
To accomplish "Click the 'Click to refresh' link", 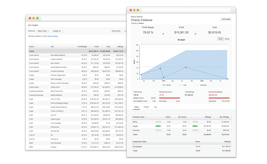I will coord(53,36).
